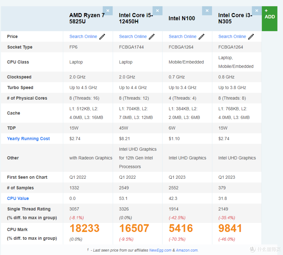The height and width of the screenshot is (255, 283).
Task: Remove the AMD Ryzen 7 5825U column
Action: pos(108,11)
